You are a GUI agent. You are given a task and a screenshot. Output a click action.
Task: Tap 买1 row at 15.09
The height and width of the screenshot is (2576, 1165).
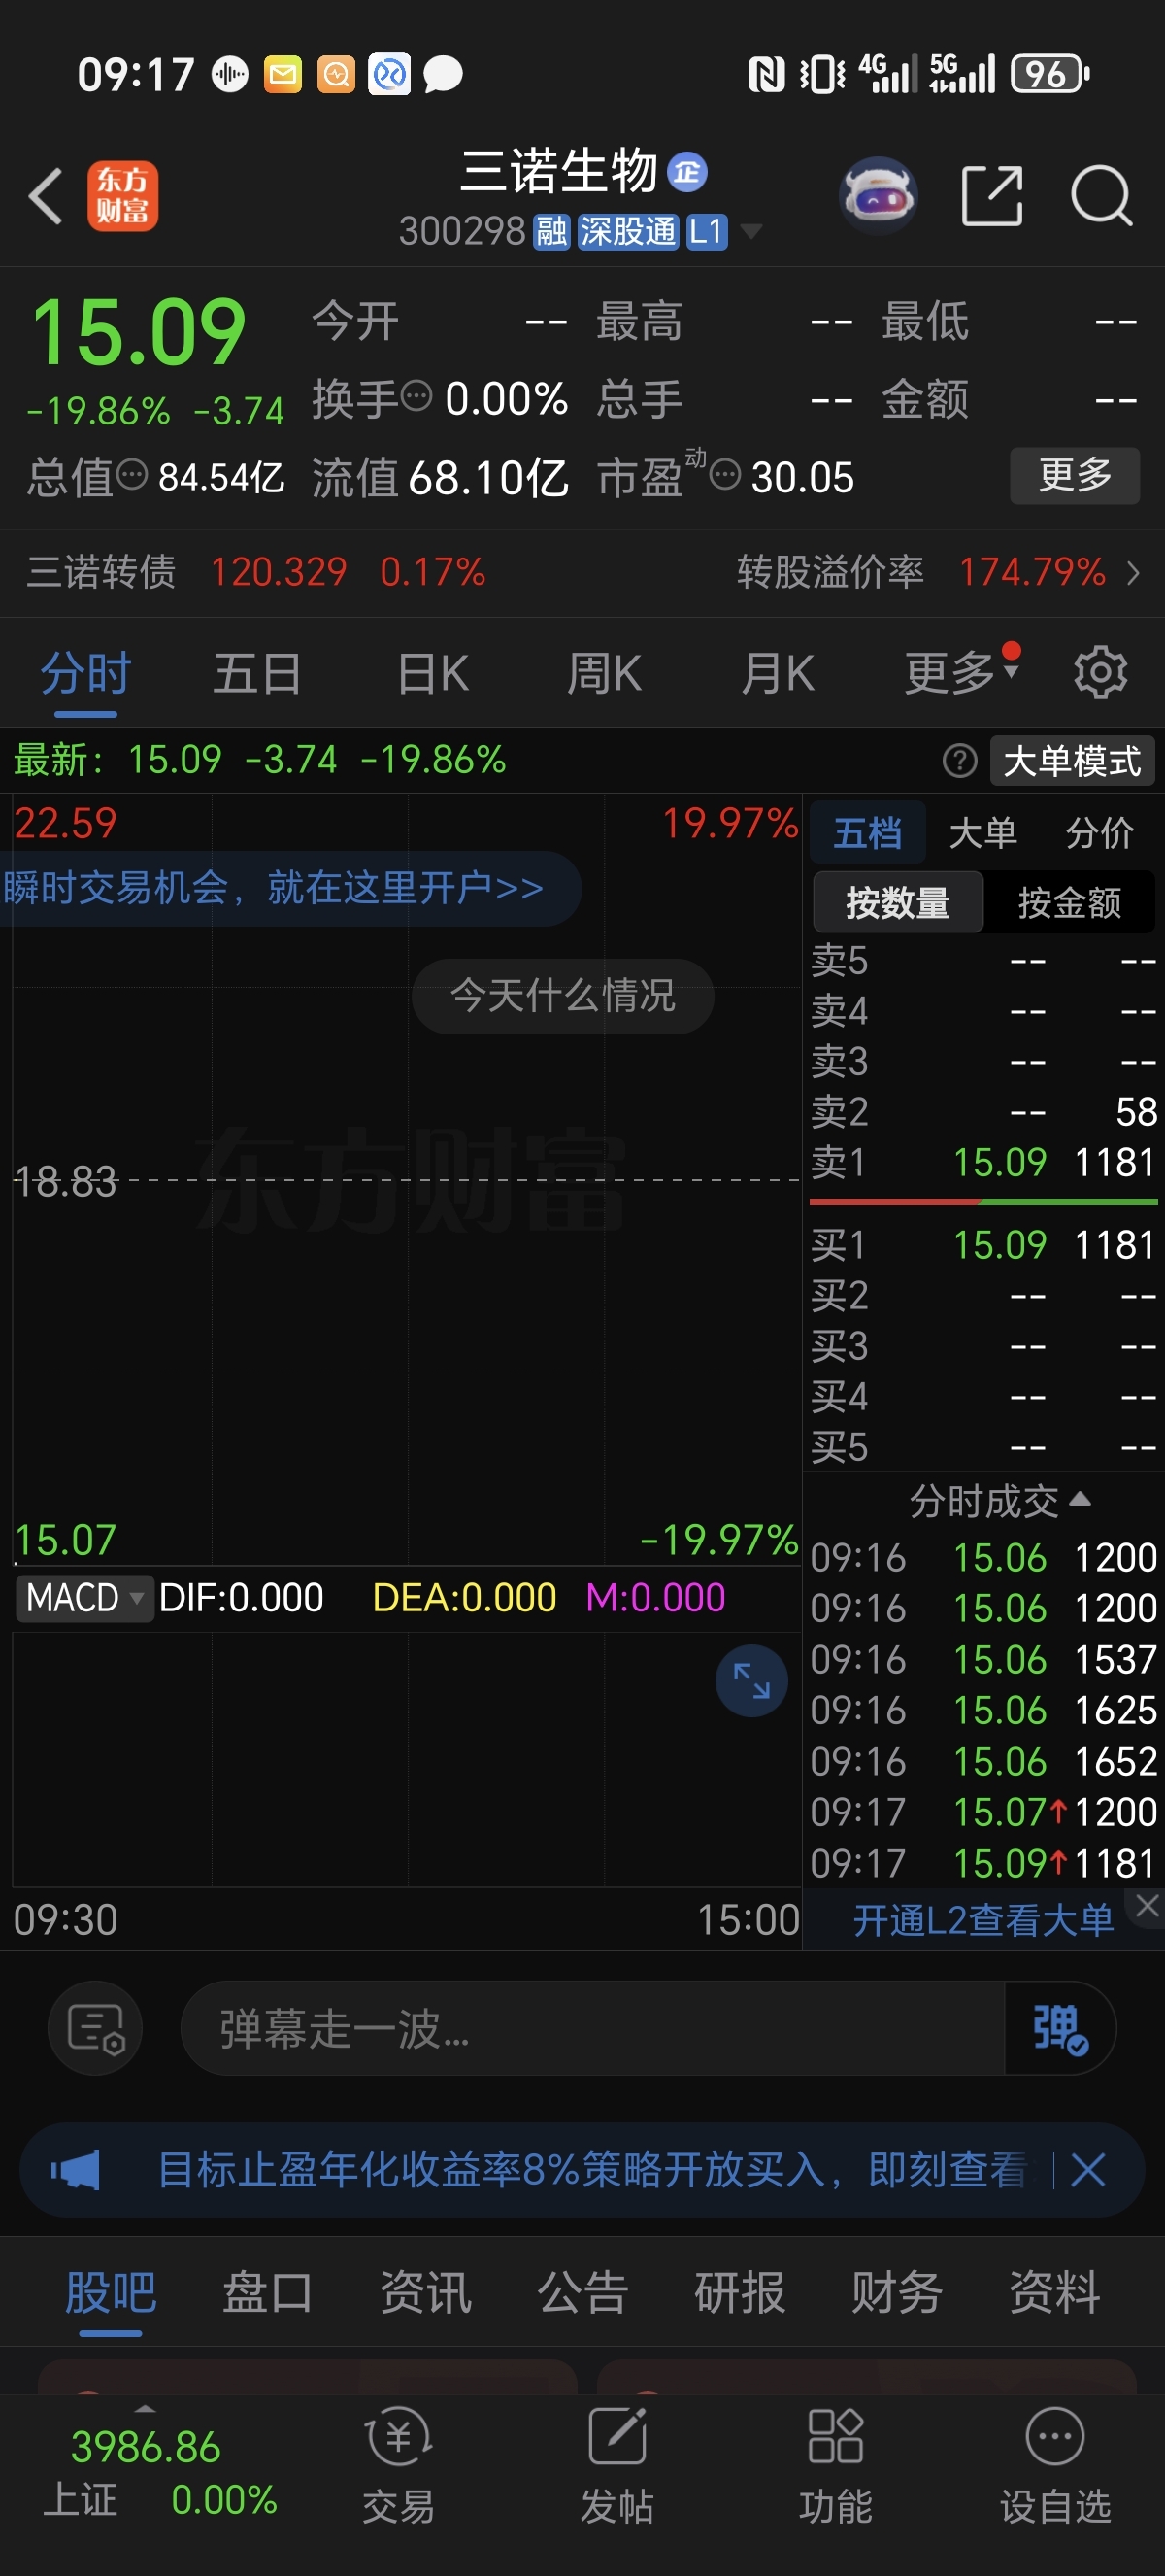tap(983, 1245)
